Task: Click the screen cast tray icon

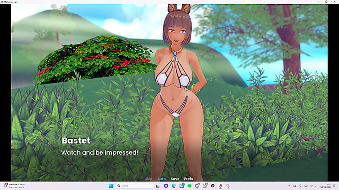Action: click(306, 186)
